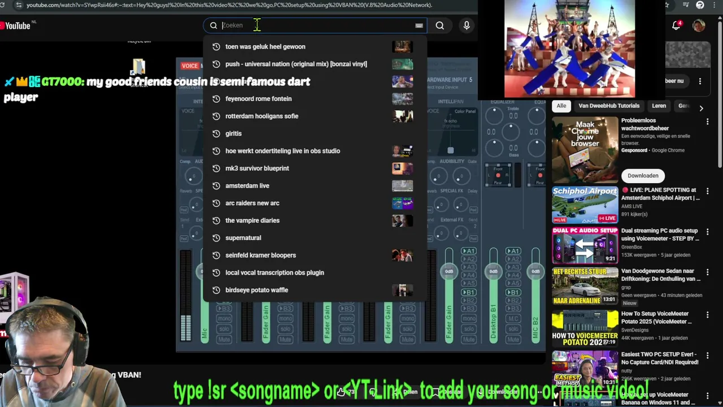This screenshot has width=723, height=407.
Task: Select the 'Leren' filter chip
Action: coord(659,106)
